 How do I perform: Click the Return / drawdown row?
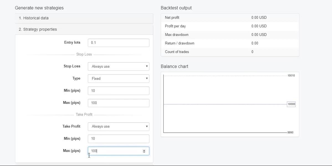[230, 43]
